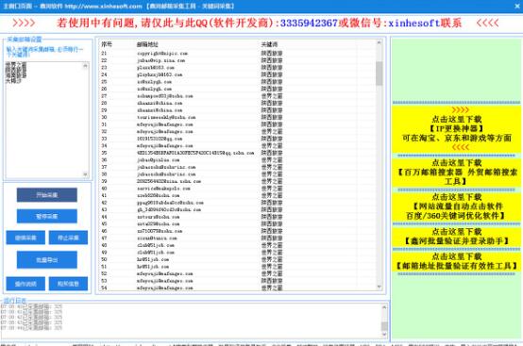
Task: Click the QQ number 3335942367 in the banner
Action: 310,23
